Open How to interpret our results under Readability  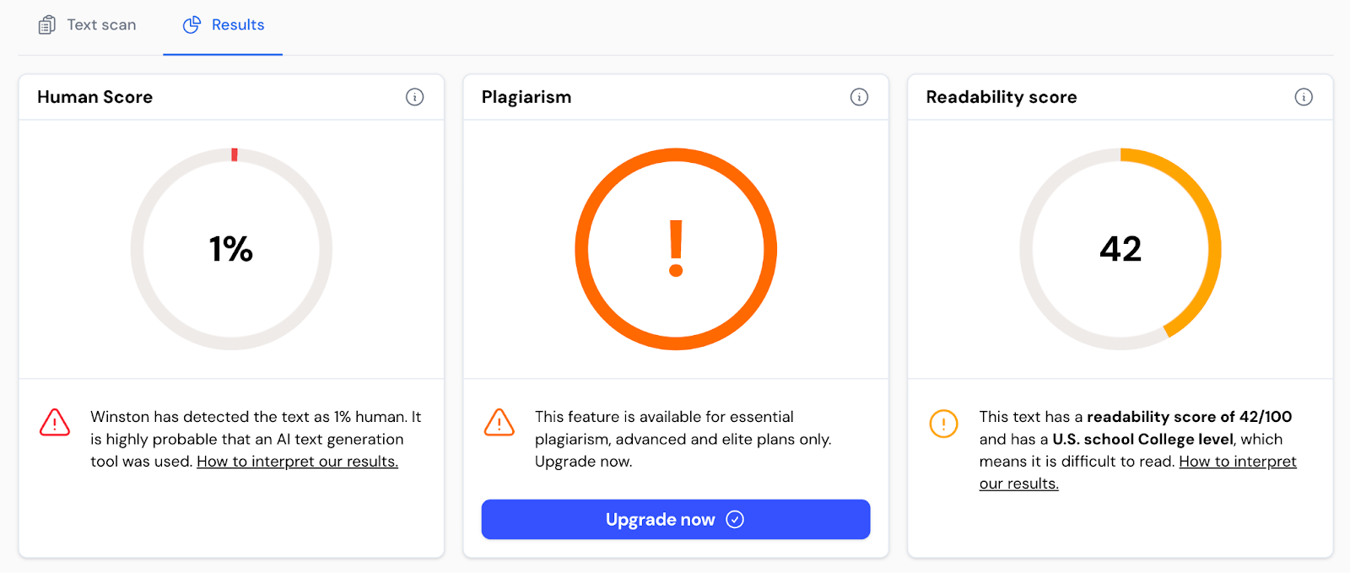coord(1238,461)
